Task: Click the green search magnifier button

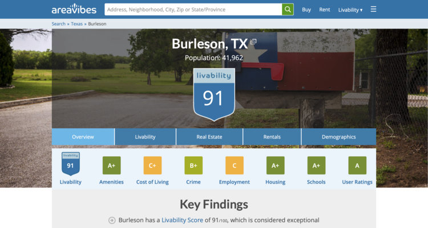Action: point(288,10)
